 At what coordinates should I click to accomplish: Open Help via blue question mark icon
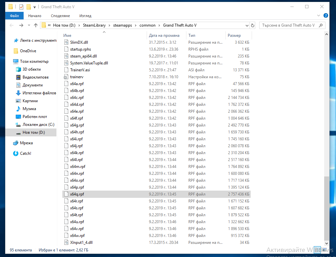pos(326,15)
